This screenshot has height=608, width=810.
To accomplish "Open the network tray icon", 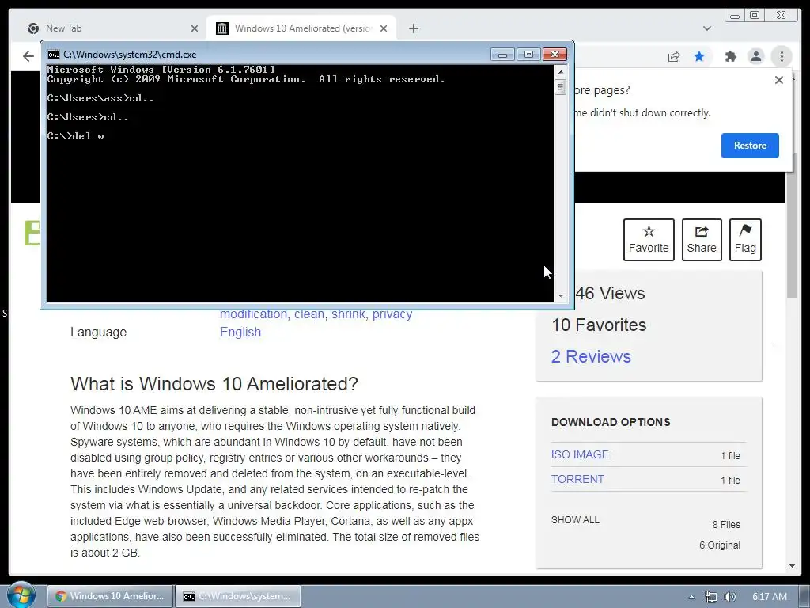I will pyautogui.click(x=711, y=597).
